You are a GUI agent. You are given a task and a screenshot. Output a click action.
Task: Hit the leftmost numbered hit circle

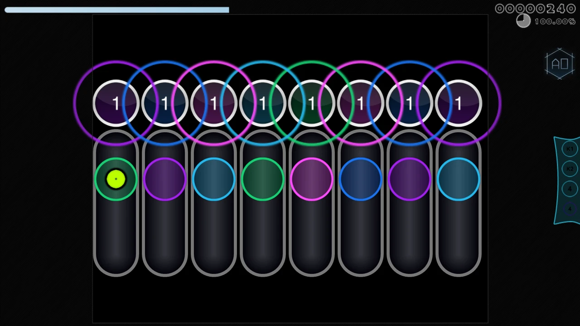click(116, 104)
